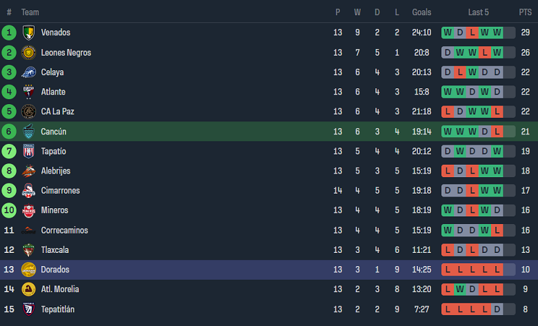Click the Atl. Morelia badge icon
Screen dimensions: 538x326
coord(28,289)
